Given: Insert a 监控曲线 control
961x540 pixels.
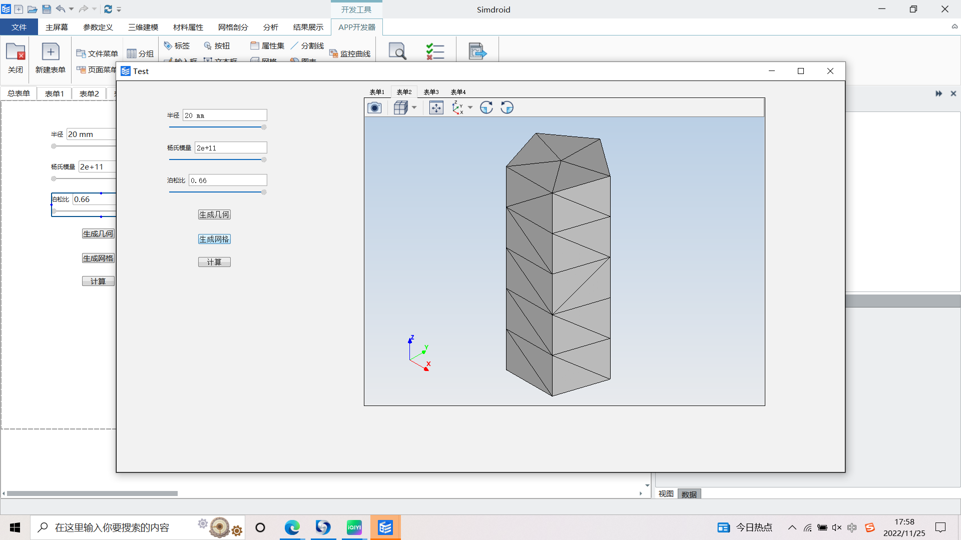Looking at the screenshot, I should click(x=350, y=53).
